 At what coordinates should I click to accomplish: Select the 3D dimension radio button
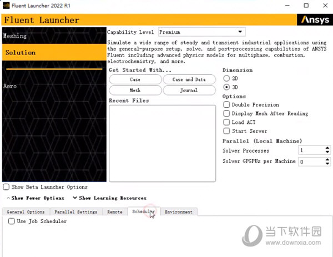(226, 87)
